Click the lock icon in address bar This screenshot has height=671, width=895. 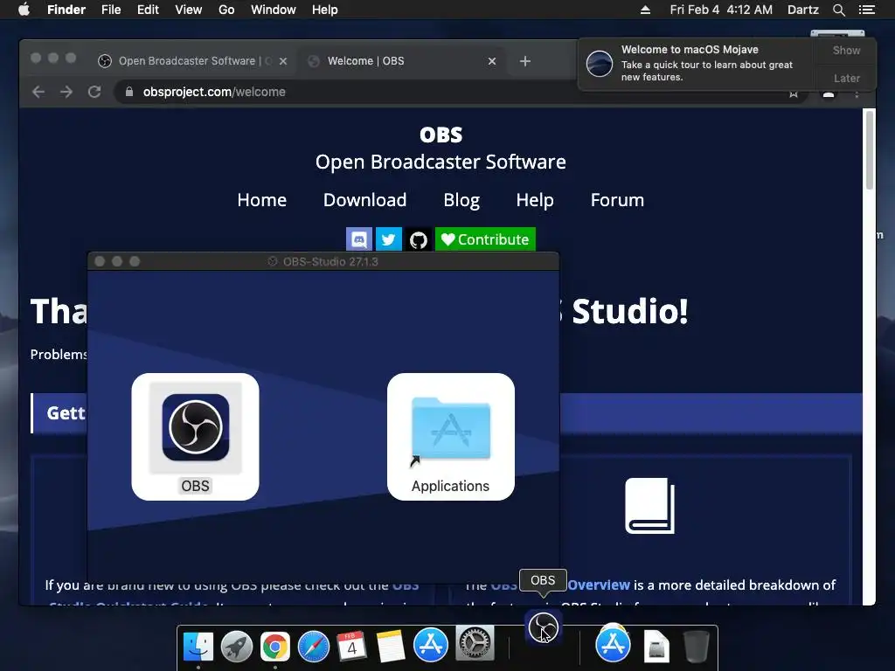click(x=129, y=92)
